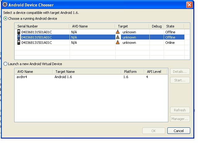Click 'Offline' state in the first row
Image resolution: width=198 pixels, height=158 pixels.
tap(170, 32)
